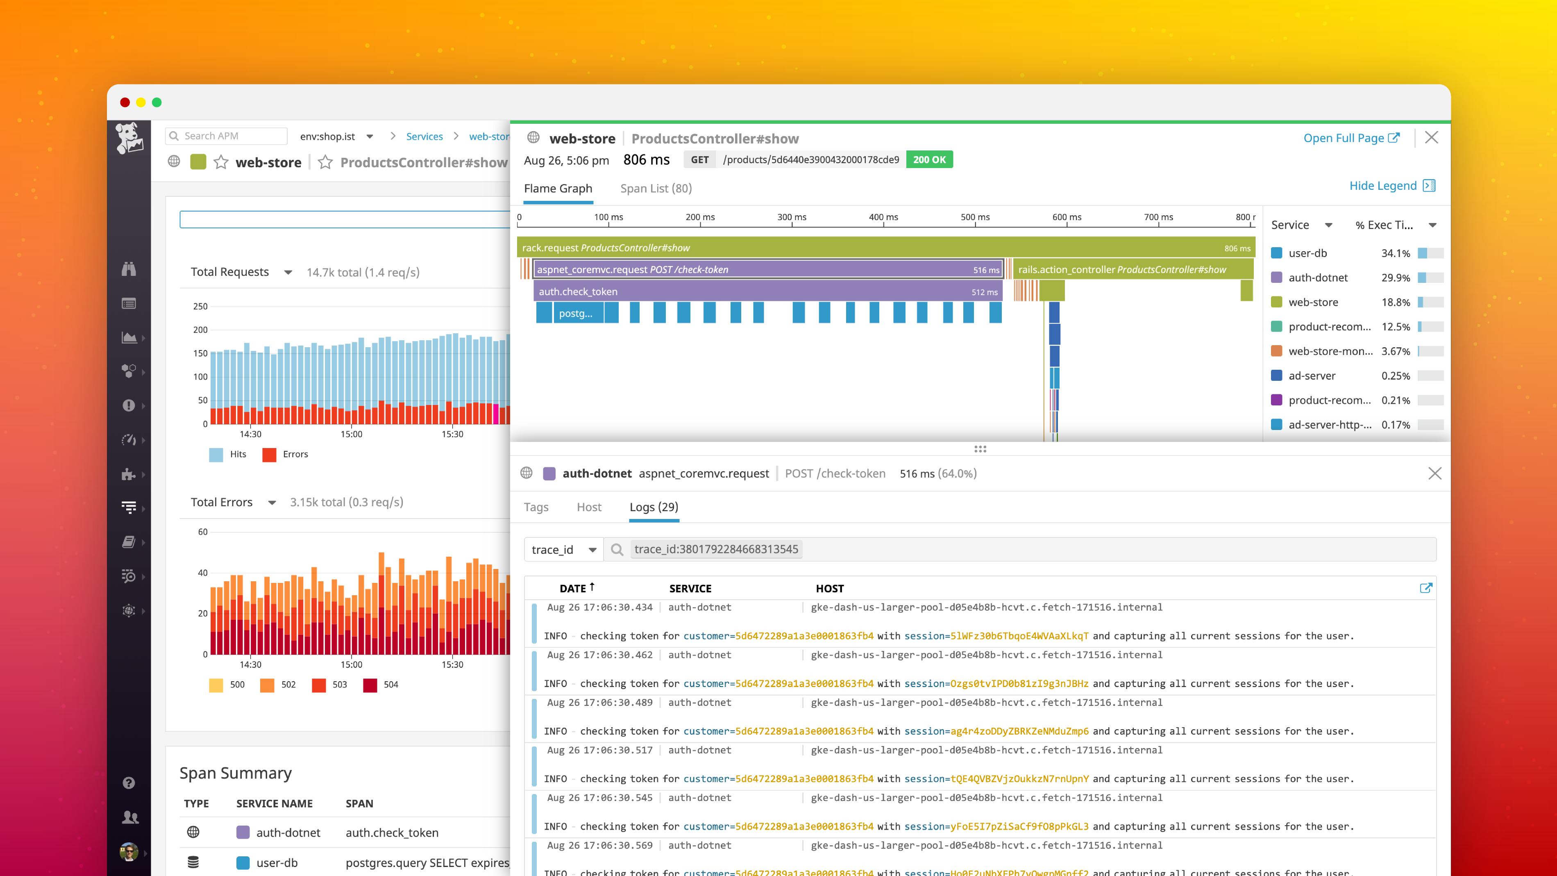Open the Events sidebar icon
Viewport: 1557px width, 876px height.
tap(129, 303)
